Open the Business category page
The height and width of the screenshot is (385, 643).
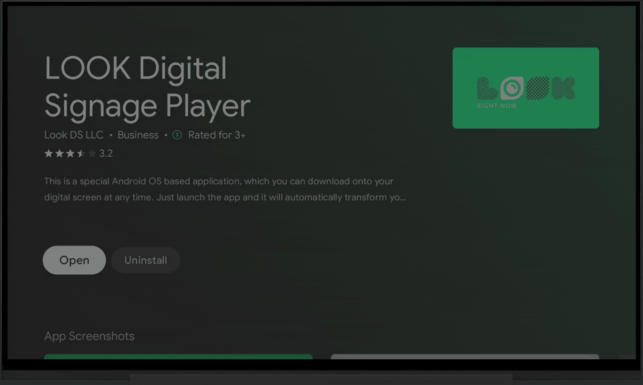click(138, 135)
